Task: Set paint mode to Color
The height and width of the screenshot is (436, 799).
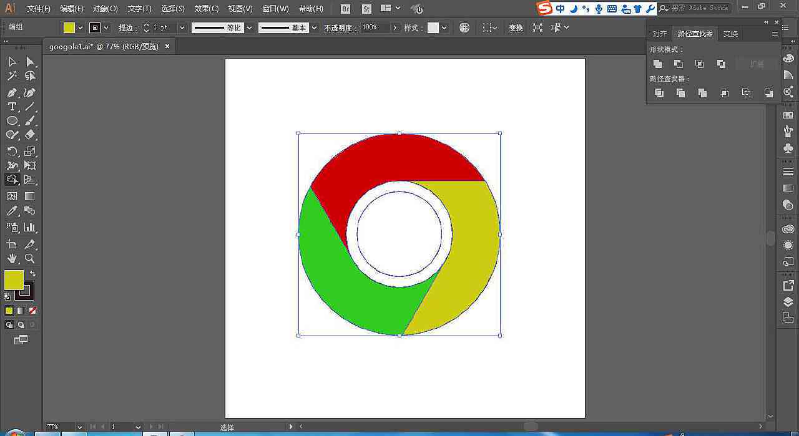Action: (9, 310)
